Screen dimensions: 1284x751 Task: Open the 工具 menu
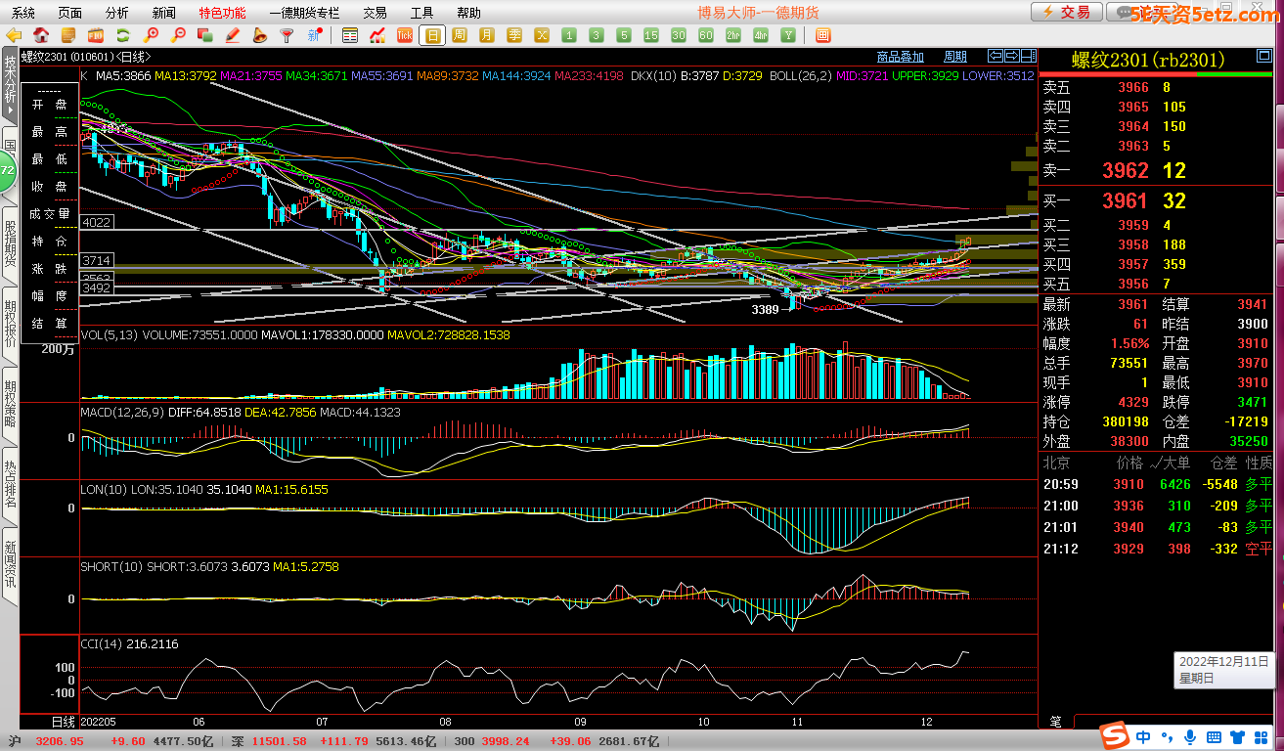(x=421, y=13)
